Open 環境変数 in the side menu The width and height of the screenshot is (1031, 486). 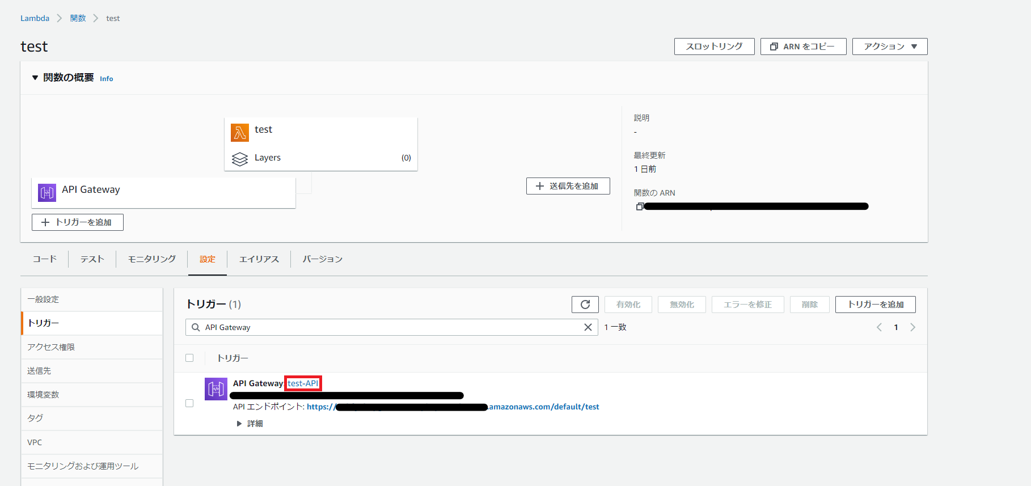(x=92, y=395)
